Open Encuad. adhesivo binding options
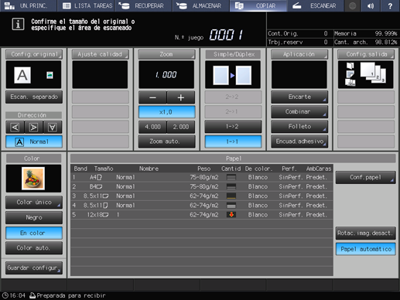The image size is (400, 300). 299,141
